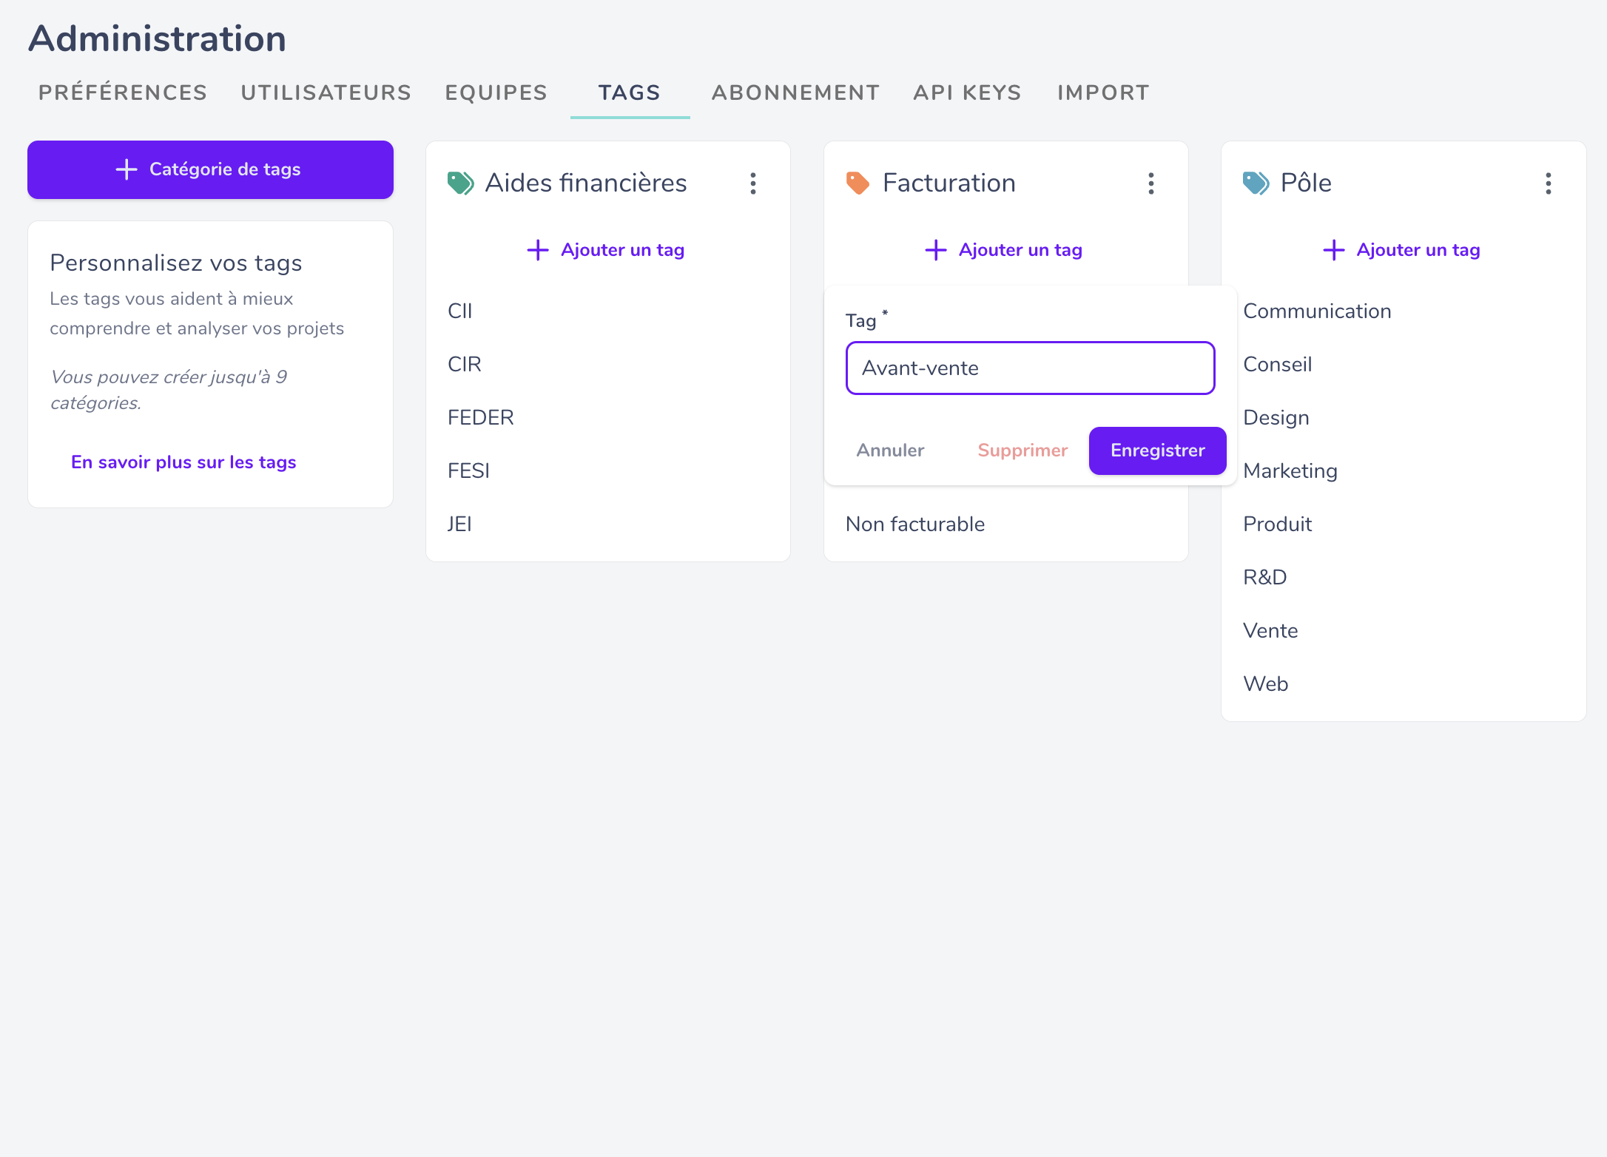This screenshot has width=1607, height=1157.
Task: Click the blue Pôle tag icon
Action: (1256, 183)
